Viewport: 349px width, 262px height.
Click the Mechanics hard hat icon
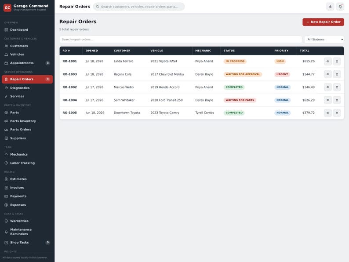click(6, 154)
